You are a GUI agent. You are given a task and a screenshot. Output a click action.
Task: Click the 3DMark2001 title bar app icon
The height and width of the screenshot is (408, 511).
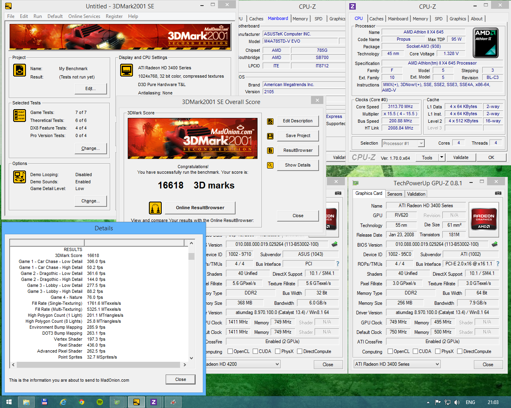[8, 6]
